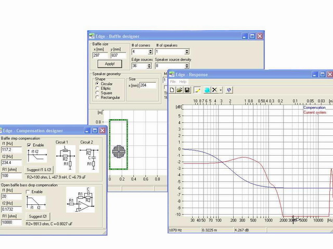Click the 'R2=9913 ohm, C =0.8027 uF' result text
This screenshot has width=333, height=249.
pos(49,224)
